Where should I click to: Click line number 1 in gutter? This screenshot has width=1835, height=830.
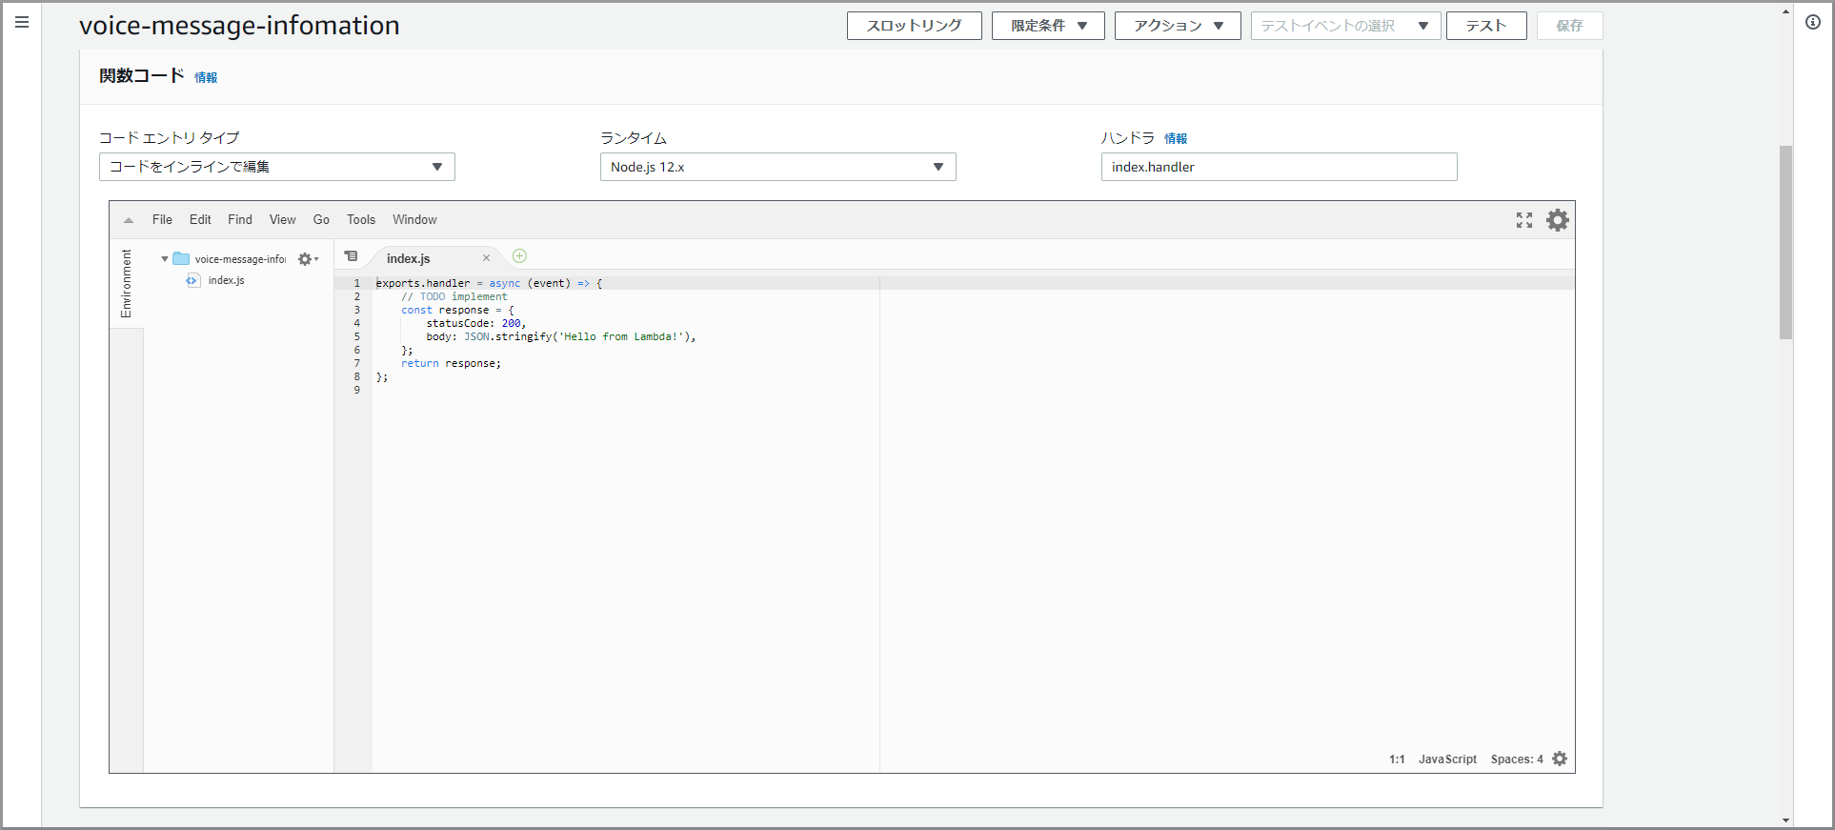pos(357,283)
